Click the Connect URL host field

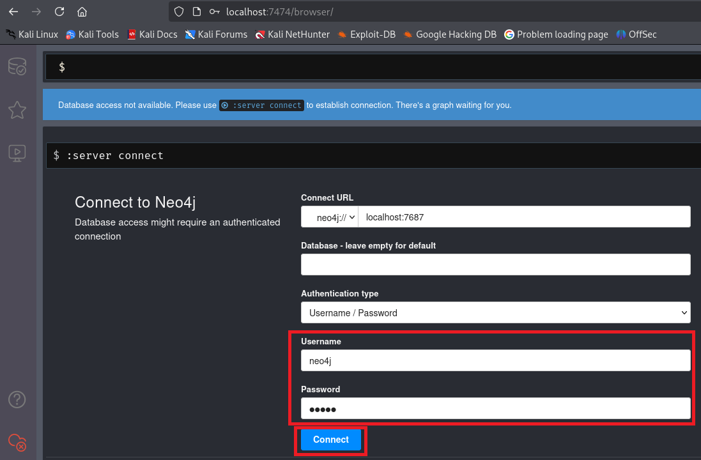point(524,217)
